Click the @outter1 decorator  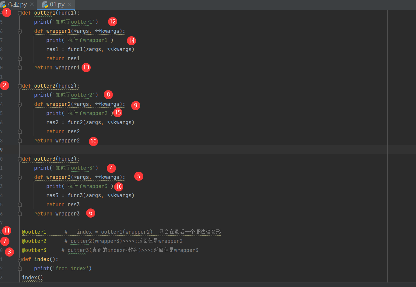tap(34, 232)
